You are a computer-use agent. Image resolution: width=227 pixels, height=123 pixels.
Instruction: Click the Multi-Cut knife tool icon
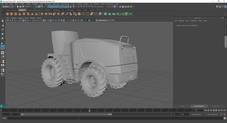pos(67,14)
